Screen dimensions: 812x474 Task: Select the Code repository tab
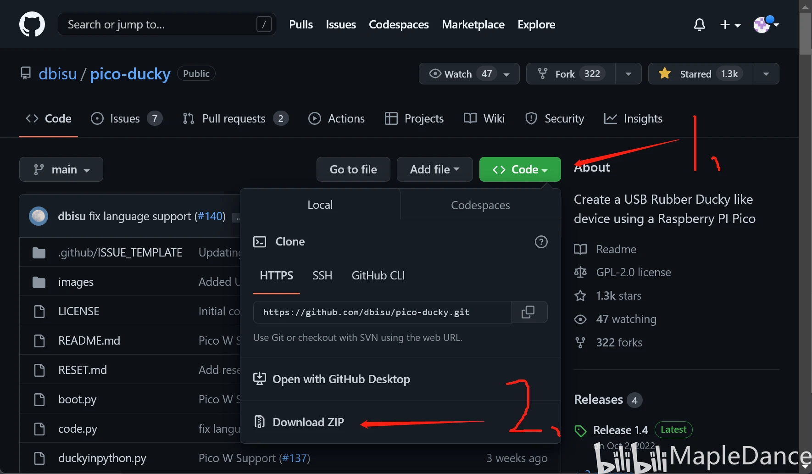click(x=49, y=119)
